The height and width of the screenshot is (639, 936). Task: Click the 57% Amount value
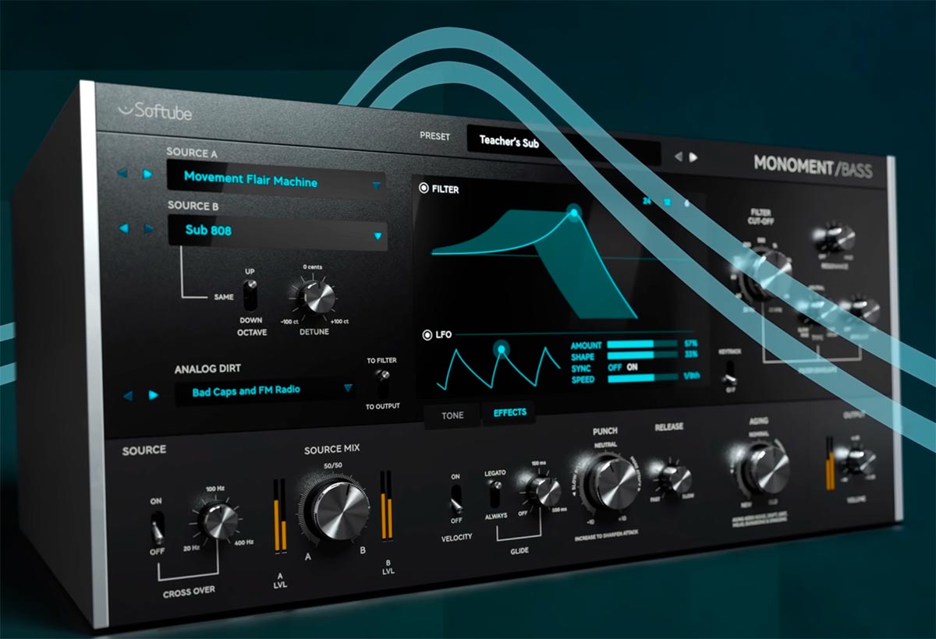click(690, 343)
